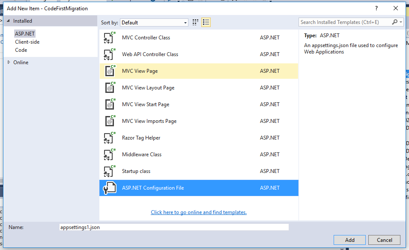Select the MVC View Layout Page template
Image resolution: width=409 pixels, height=250 pixels.
click(x=199, y=88)
